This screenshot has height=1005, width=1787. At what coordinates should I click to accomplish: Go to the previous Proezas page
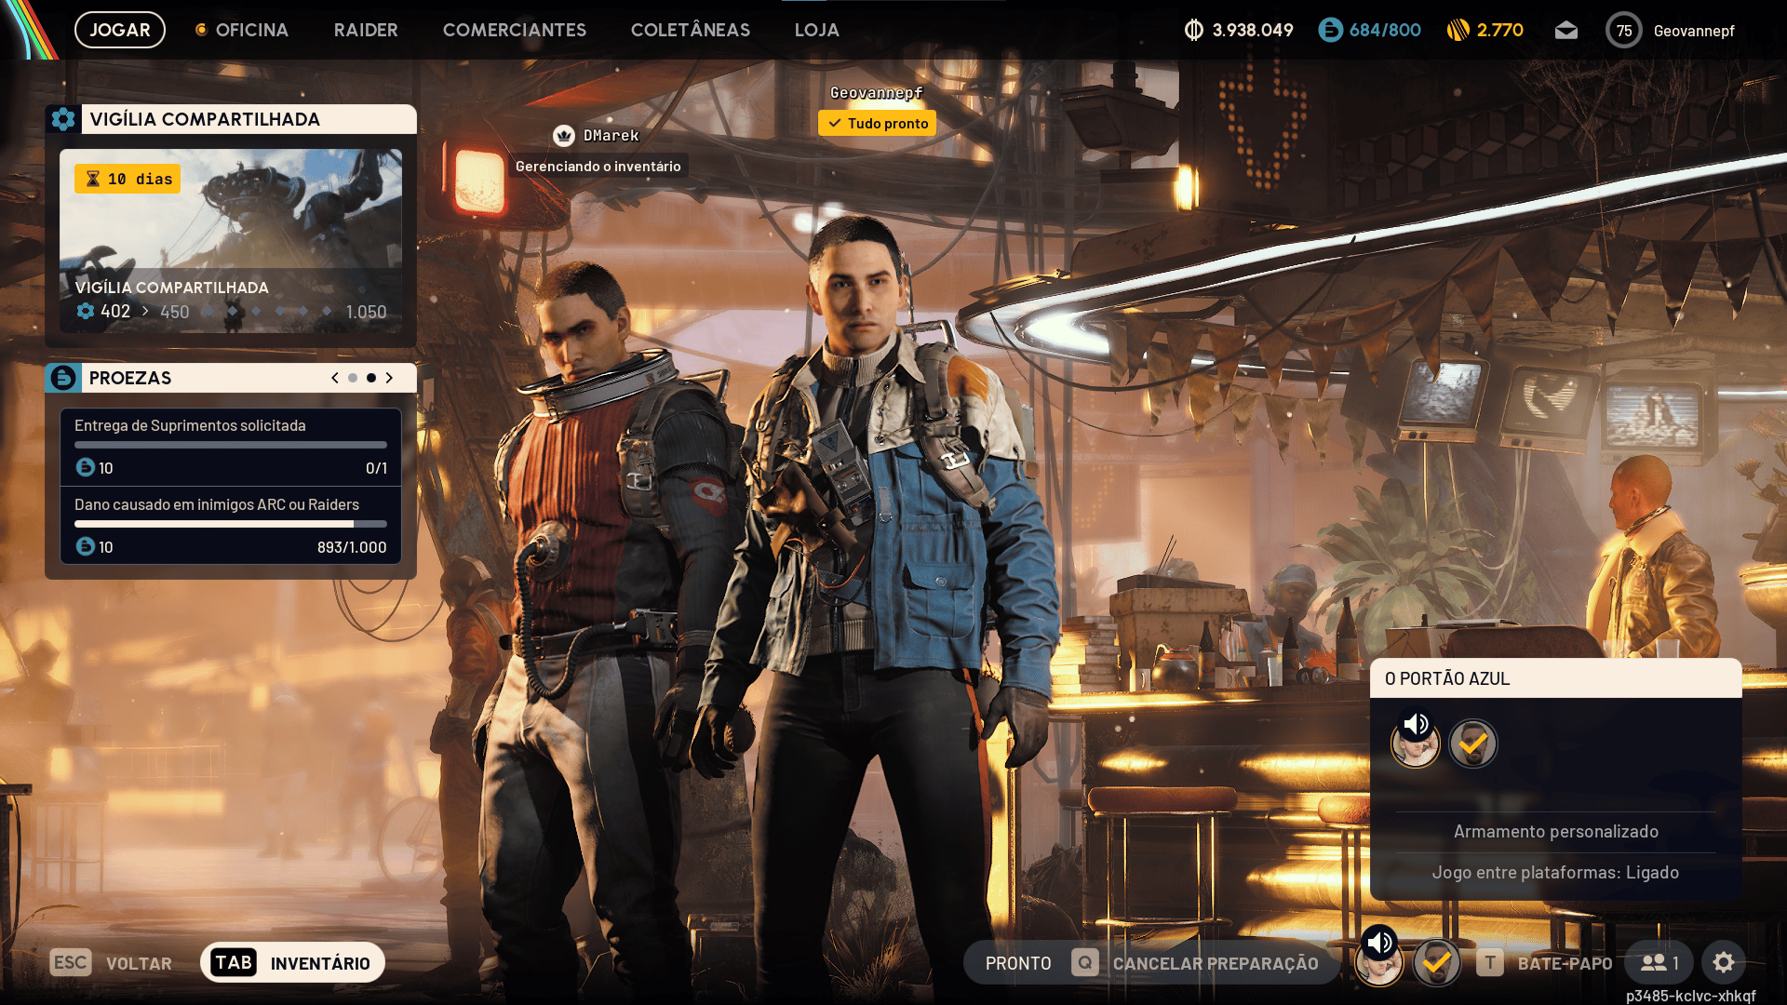(x=335, y=378)
